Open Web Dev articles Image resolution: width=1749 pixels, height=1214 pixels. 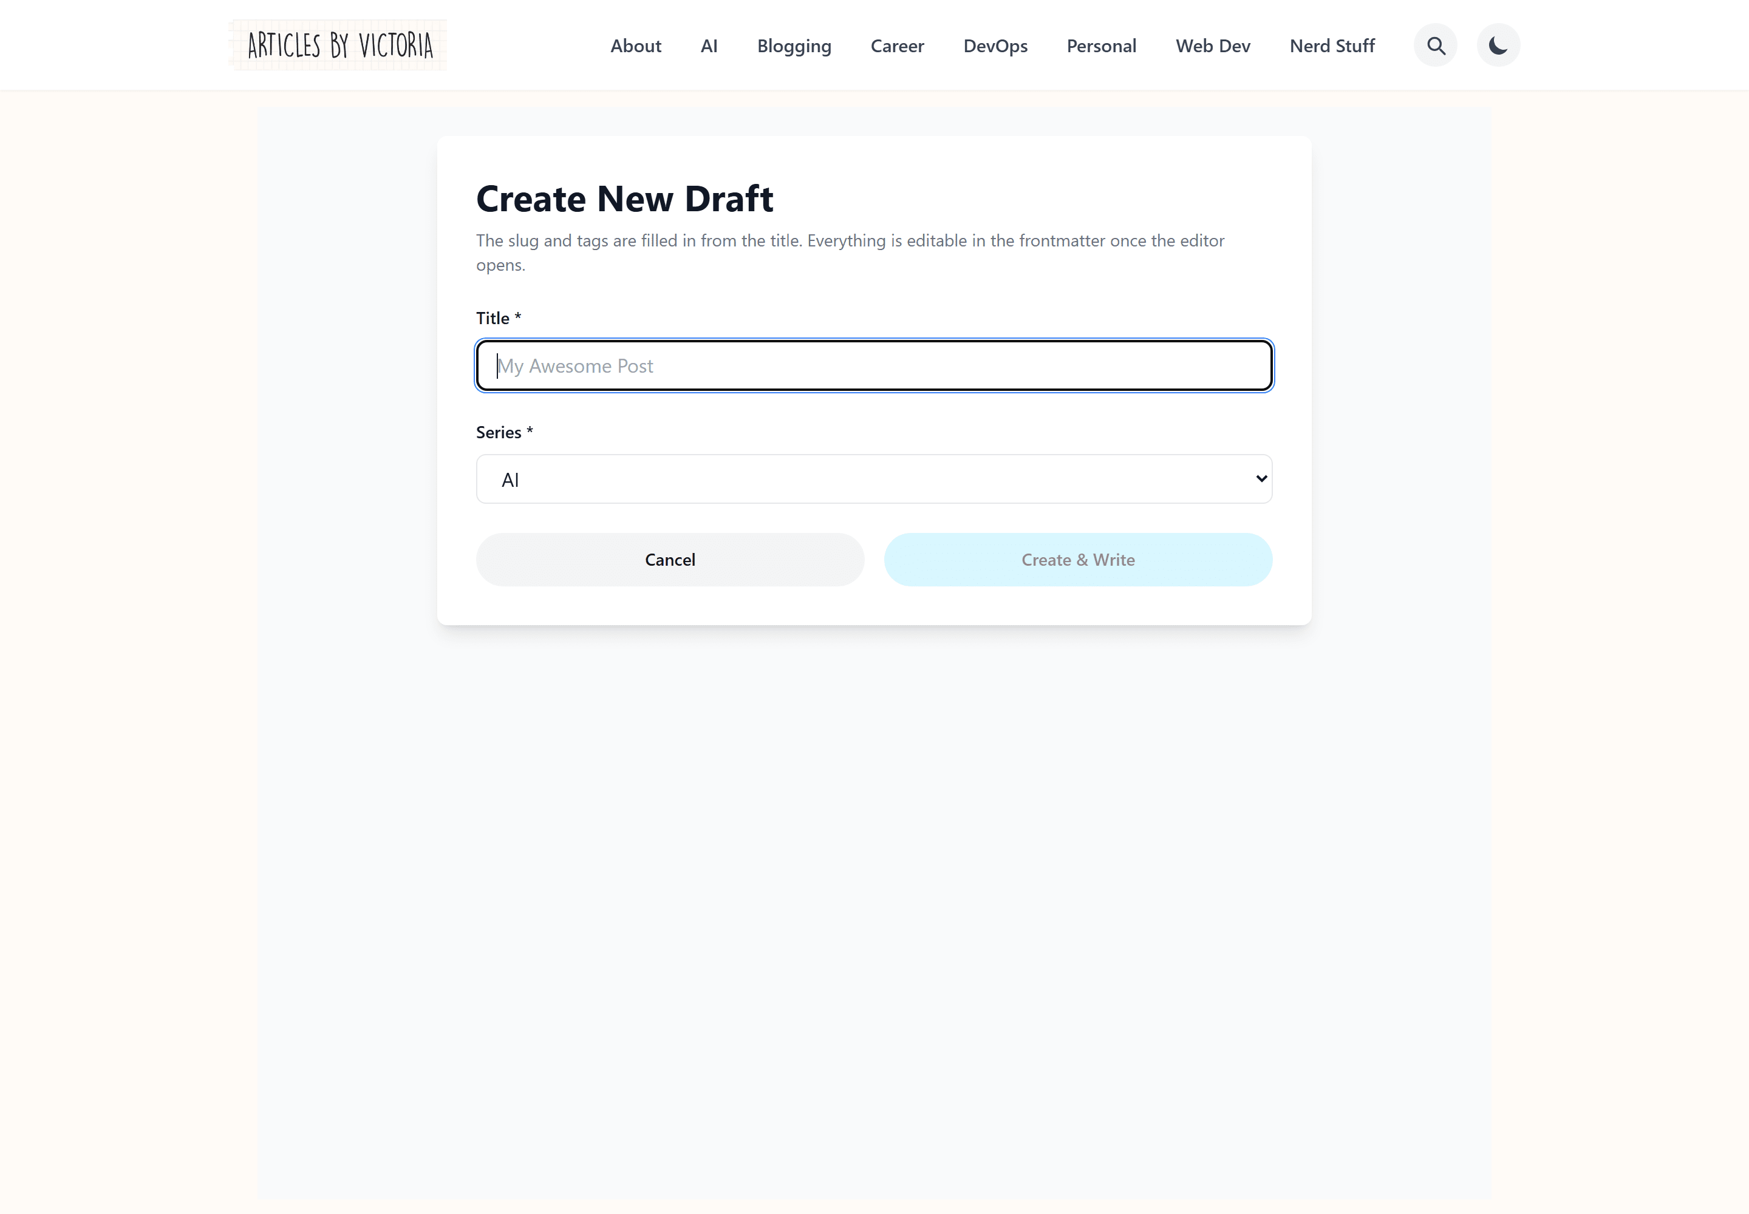[1212, 46]
